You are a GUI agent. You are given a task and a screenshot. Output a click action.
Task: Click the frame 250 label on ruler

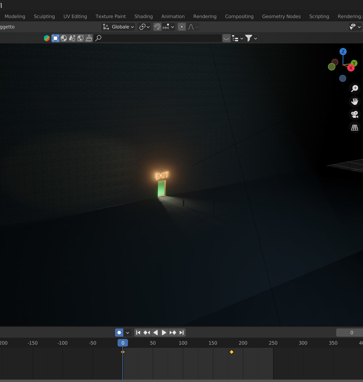click(x=273, y=343)
